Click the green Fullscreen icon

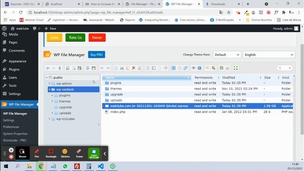(x=236, y=68)
